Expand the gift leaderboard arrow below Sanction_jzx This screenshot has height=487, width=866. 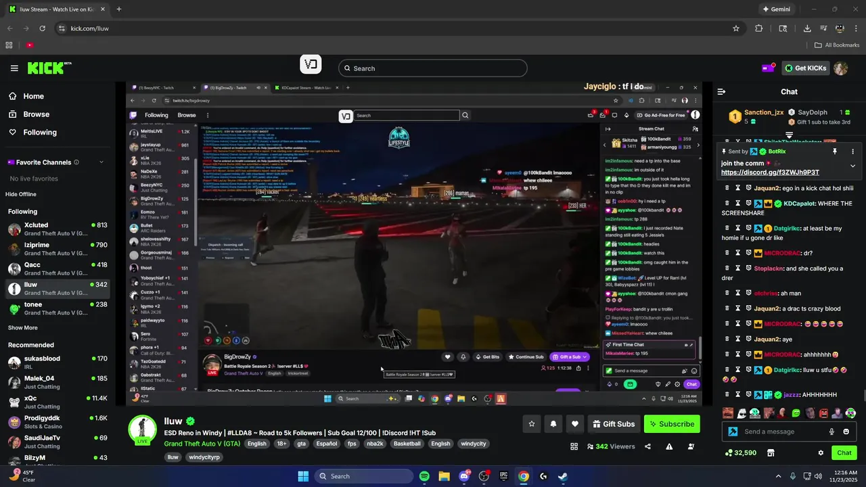(x=789, y=135)
